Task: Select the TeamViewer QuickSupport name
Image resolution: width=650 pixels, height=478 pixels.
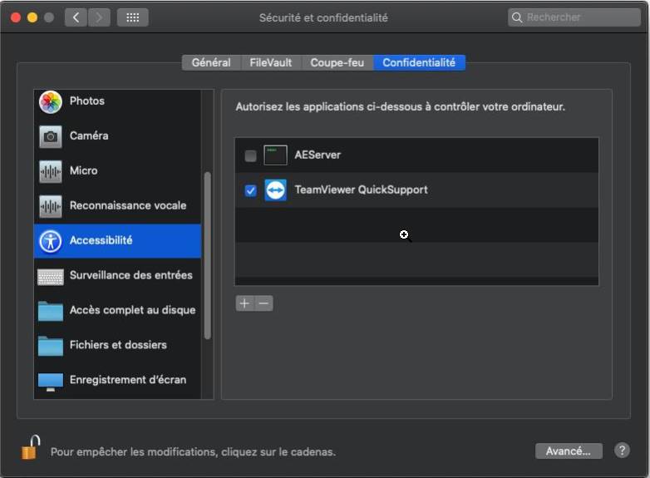Action: pos(361,190)
